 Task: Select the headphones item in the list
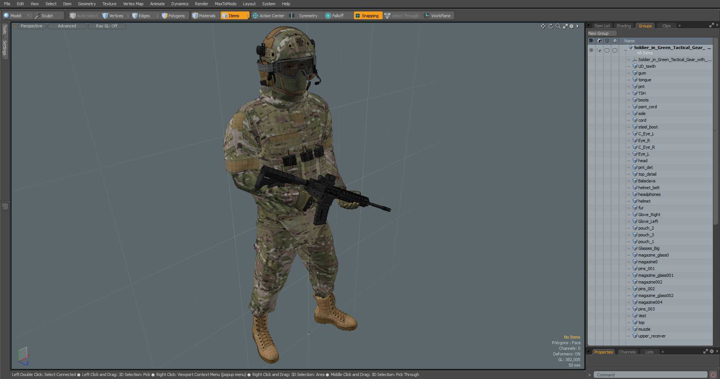(x=649, y=194)
